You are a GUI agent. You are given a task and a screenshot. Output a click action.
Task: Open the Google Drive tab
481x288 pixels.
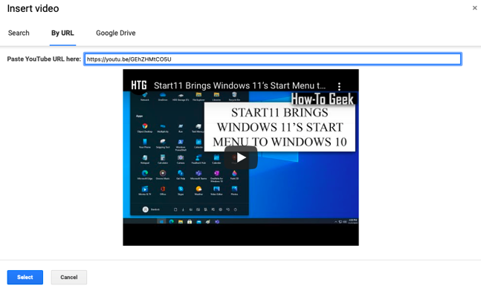(116, 33)
